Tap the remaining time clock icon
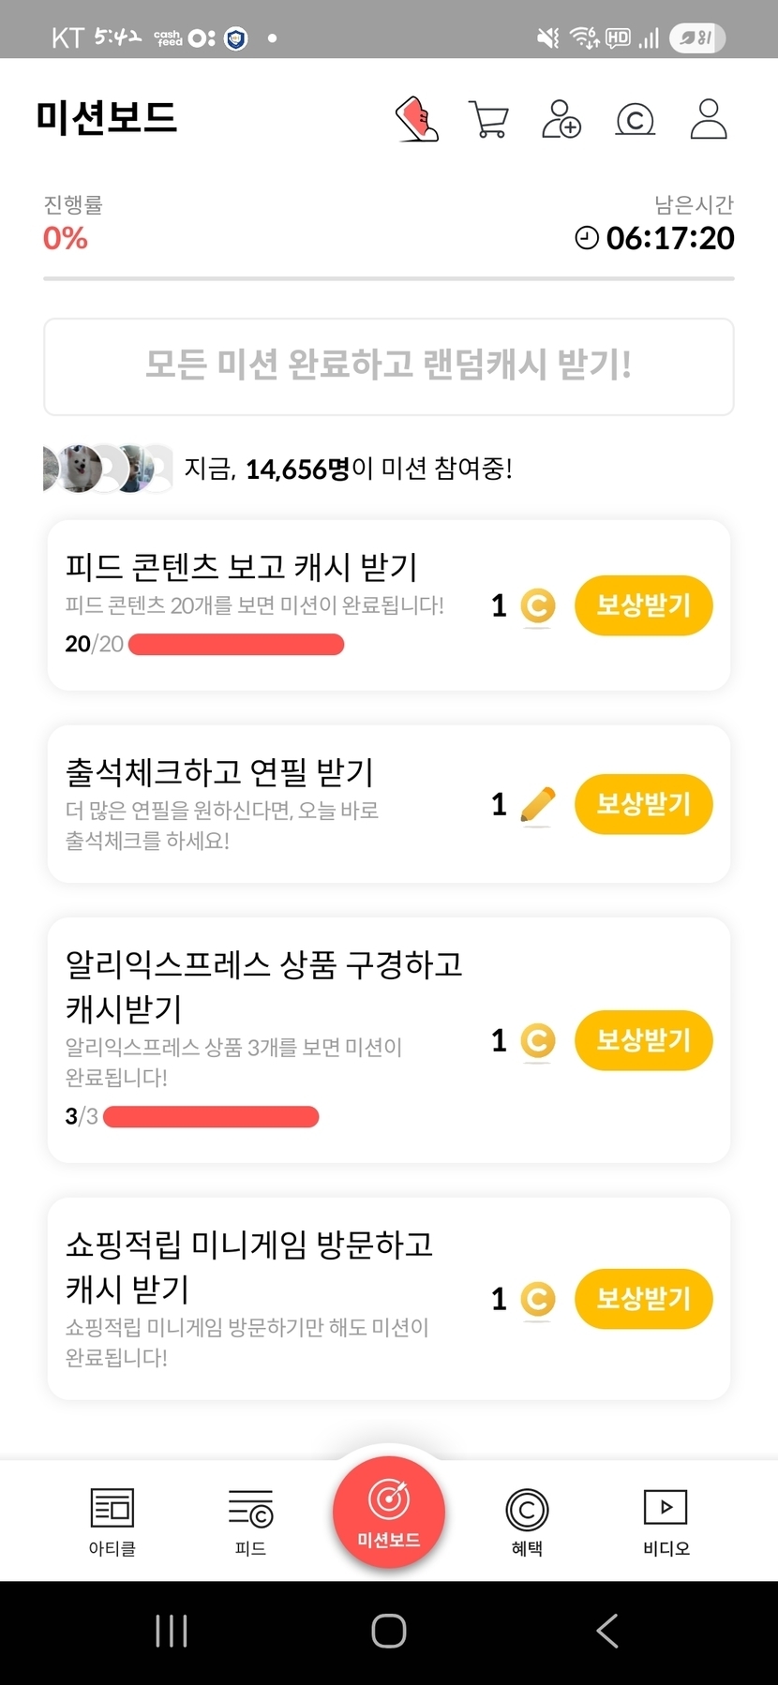778x1685 pixels. [587, 238]
